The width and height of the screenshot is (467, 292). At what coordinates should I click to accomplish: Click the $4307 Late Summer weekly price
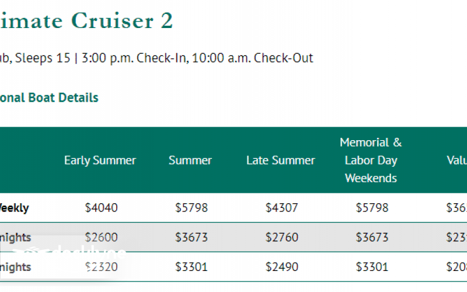[281, 208]
